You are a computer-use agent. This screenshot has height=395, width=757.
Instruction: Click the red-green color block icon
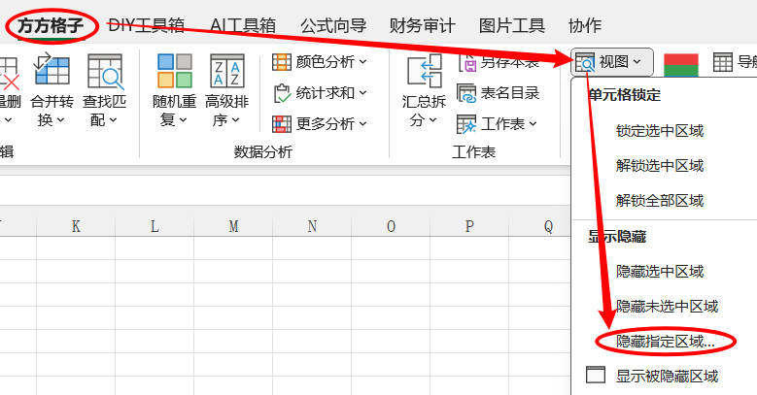(x=683, y=63)
